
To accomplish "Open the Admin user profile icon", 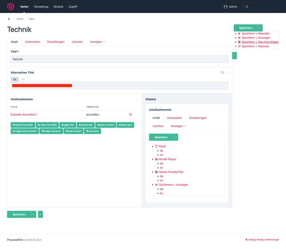I will (x=226, y=7).
